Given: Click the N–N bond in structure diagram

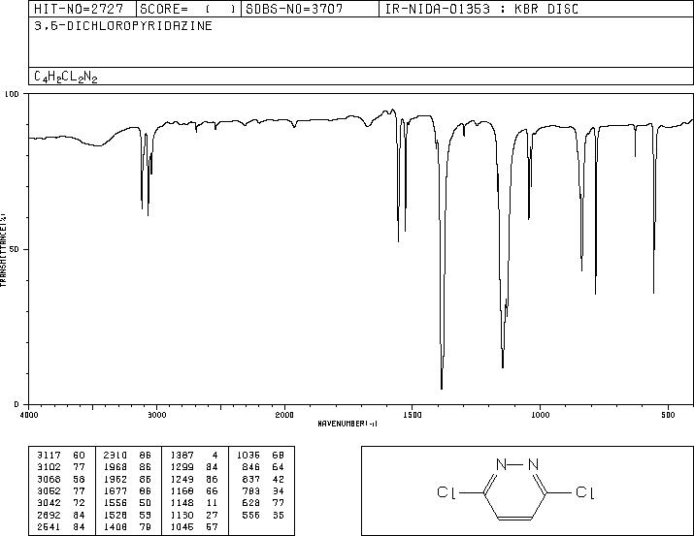Looking at the screenshot, I should (x=517, y=465).
